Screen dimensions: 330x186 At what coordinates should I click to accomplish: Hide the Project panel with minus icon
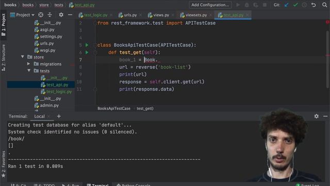click(x=70, y=15)
